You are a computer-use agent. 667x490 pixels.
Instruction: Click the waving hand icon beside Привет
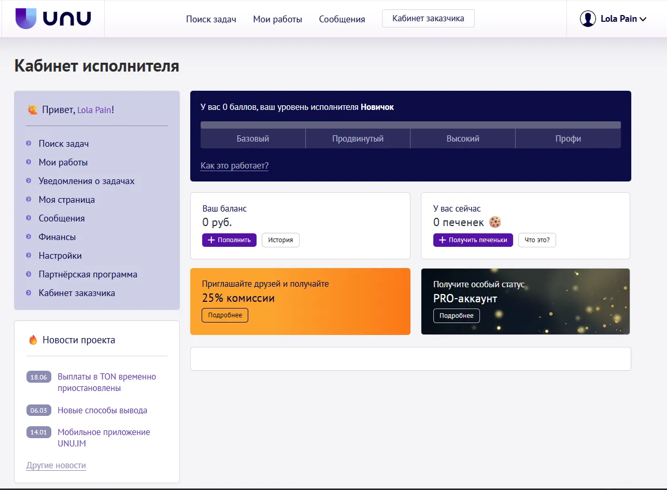coord(33,110)
